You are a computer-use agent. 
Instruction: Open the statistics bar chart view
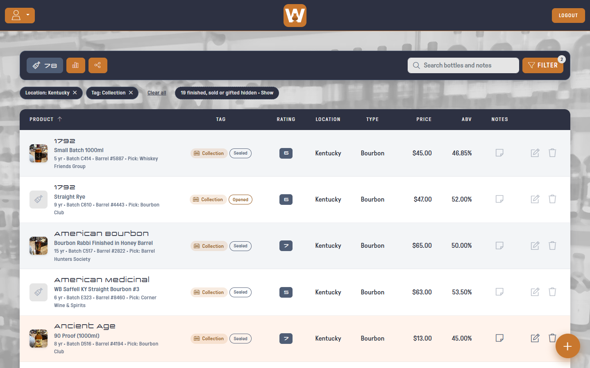(76, 65)
